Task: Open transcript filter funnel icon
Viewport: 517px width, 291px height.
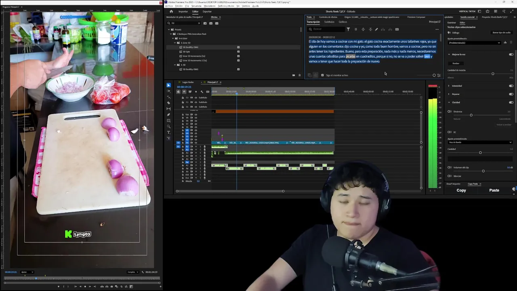Action: (348, 29)
